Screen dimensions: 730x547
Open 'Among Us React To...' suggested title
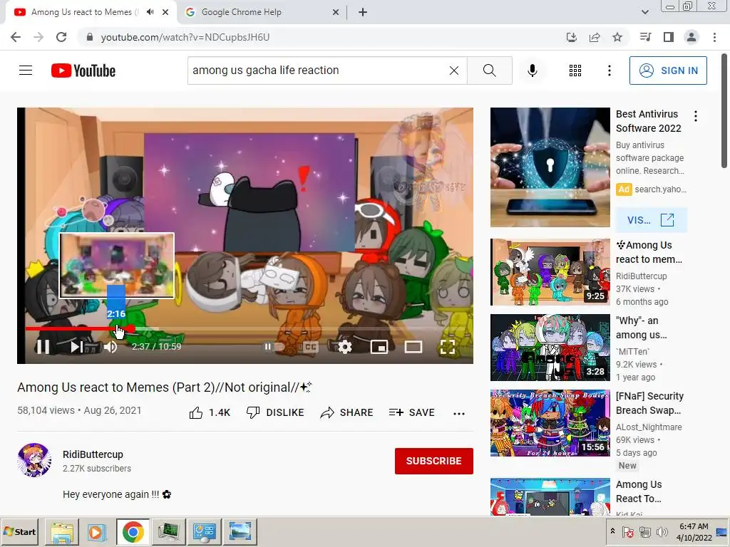tap(639, 491)
